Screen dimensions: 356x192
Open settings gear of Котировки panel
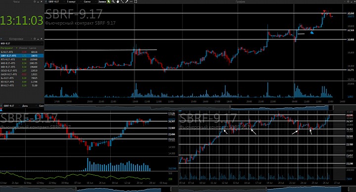(x=35, y=39)
